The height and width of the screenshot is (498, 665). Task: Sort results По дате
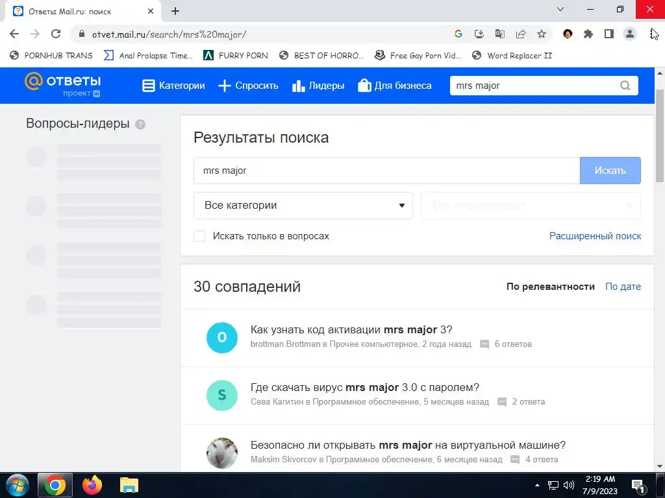(623, 287)
